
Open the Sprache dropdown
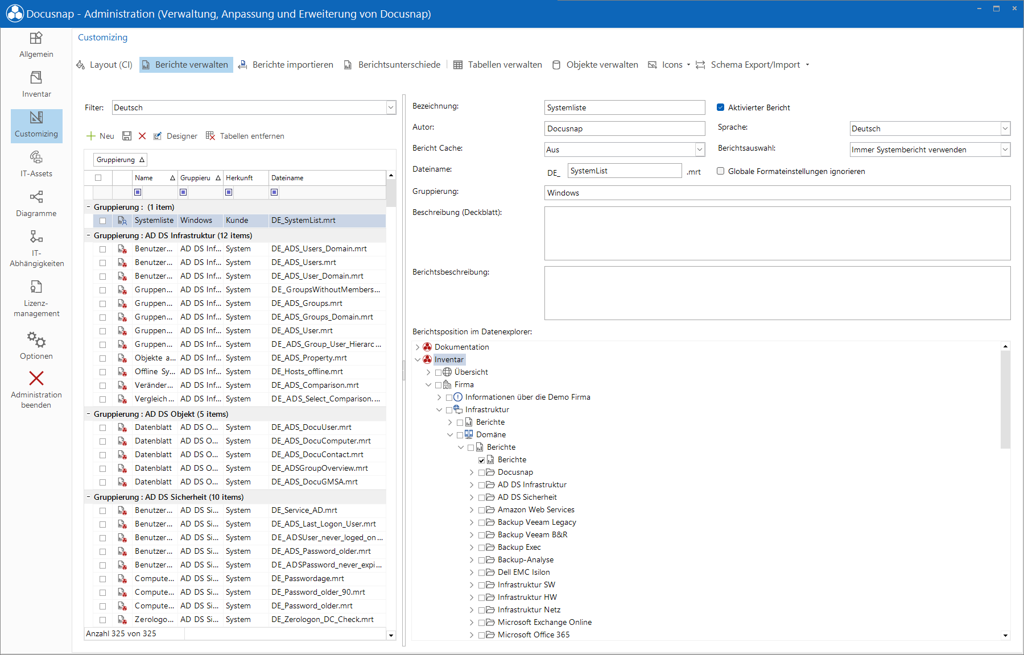point(1005,128)
